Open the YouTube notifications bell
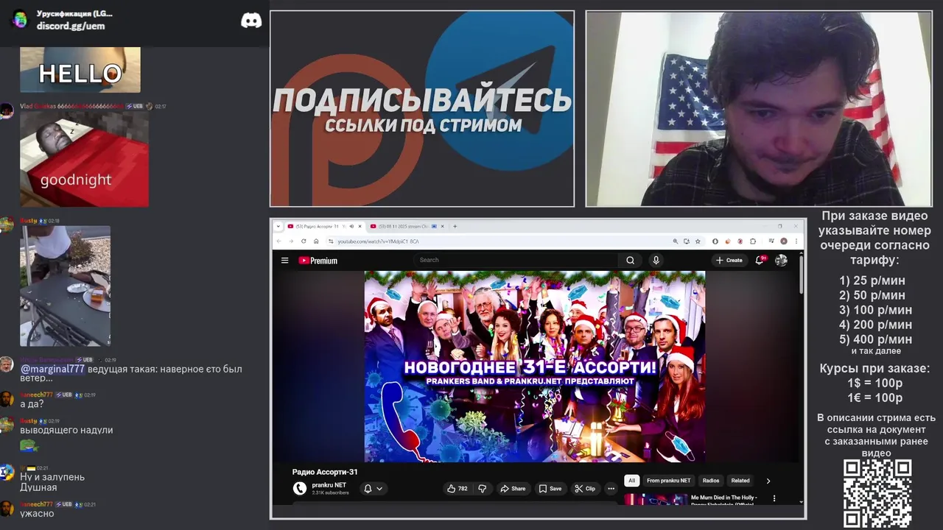Viewport: 943px width, 530px height. pyautogui.click(x=760, y=260)
